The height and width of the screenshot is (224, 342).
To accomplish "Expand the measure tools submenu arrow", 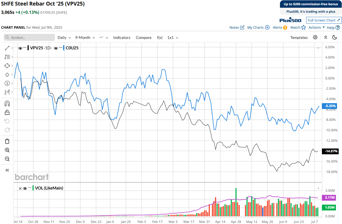I will click(x=12, y=92).
